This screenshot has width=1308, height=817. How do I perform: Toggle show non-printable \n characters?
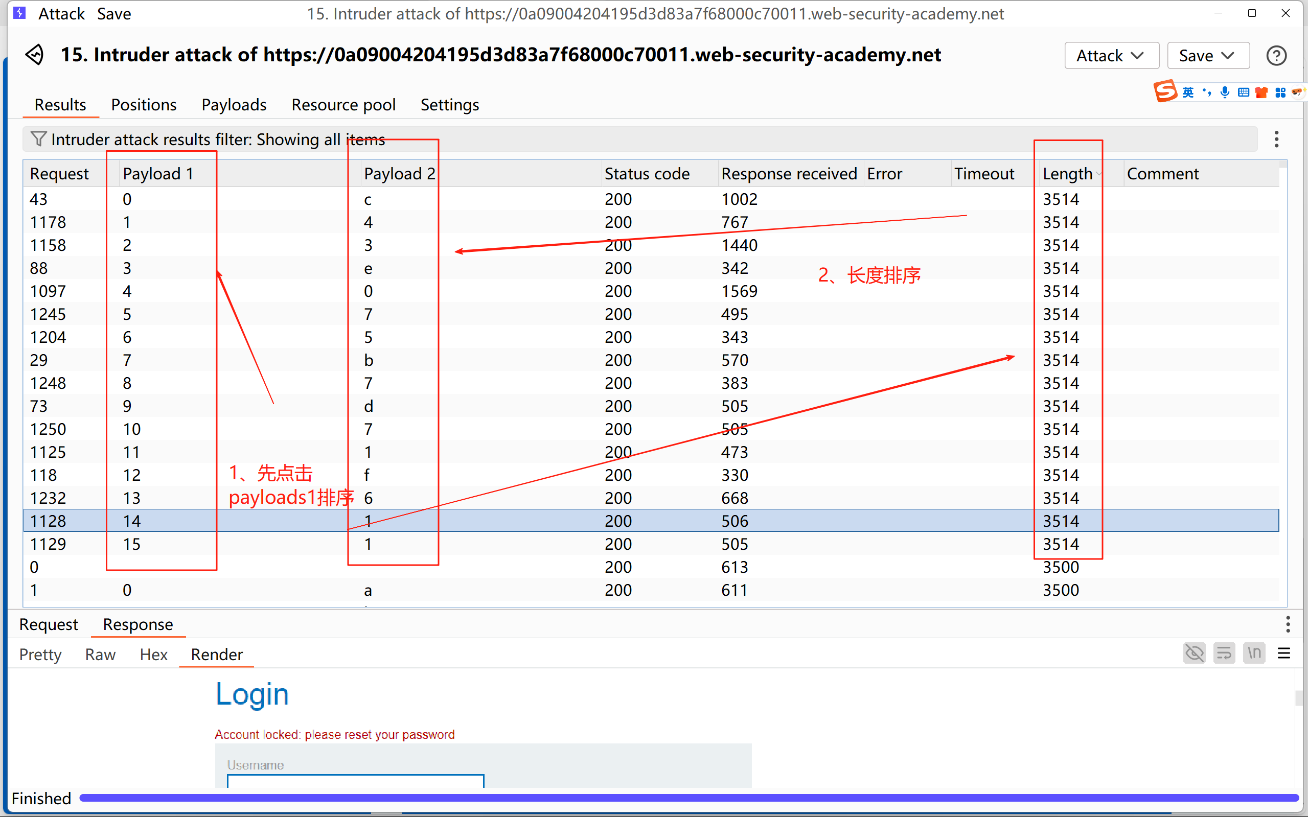pos(1254,653)
